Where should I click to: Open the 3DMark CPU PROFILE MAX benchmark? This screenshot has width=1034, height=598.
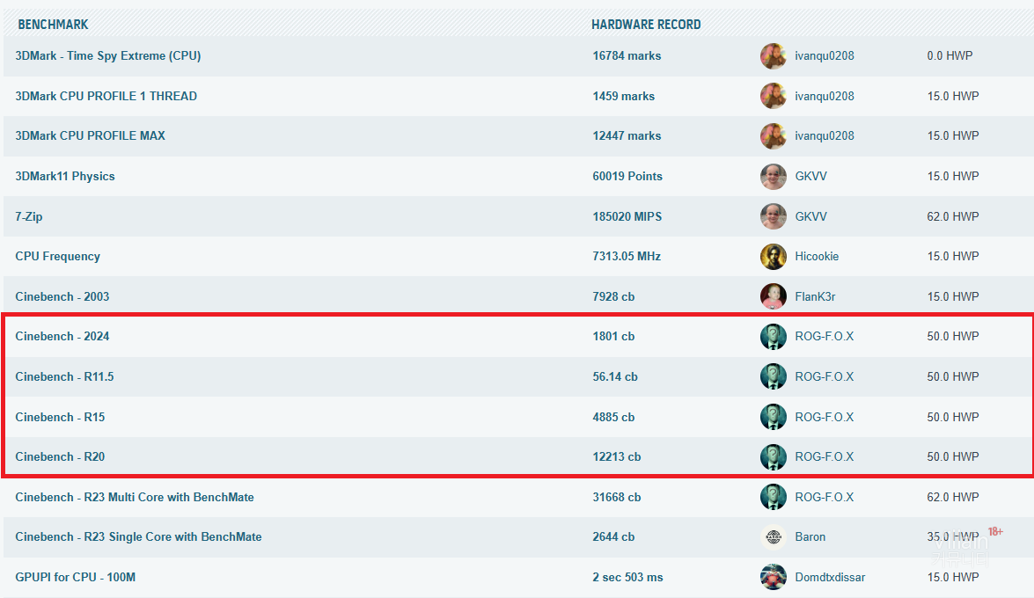point(90,136)
